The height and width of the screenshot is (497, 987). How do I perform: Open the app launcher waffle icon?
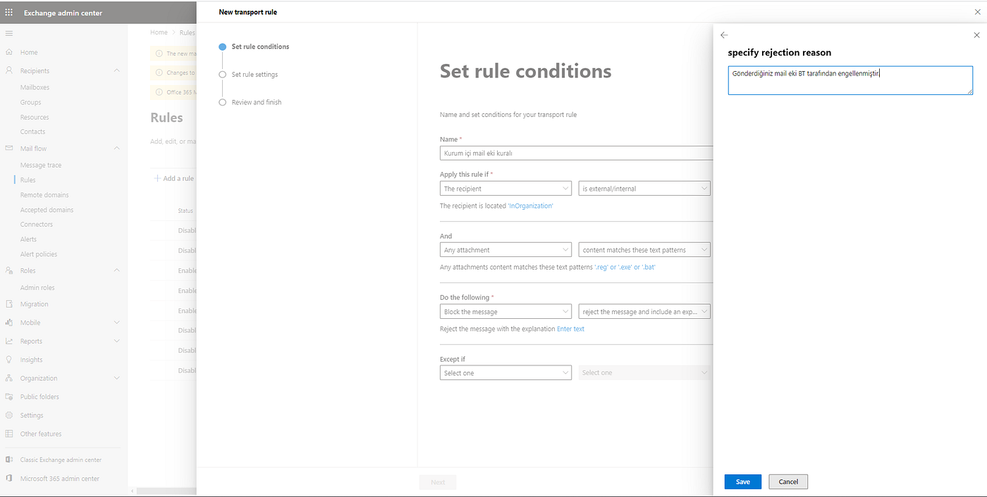[x=9, y=13]
